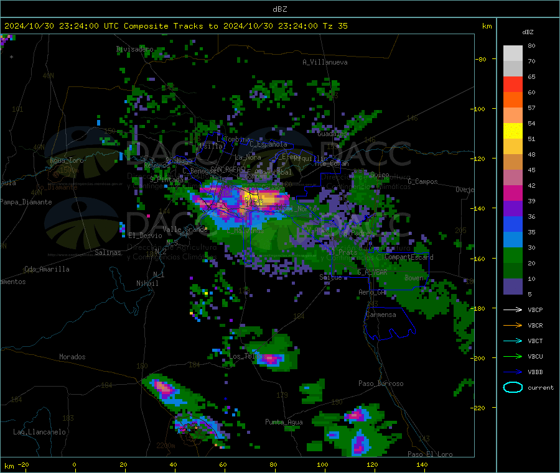Screen dimensions: 560x473
Task: Click the Guadales place label
Action: point(332,134)
